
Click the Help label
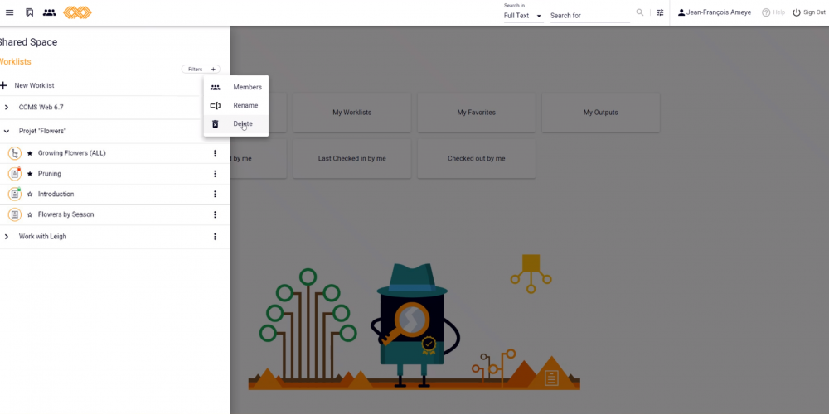[x=778, y=12]
